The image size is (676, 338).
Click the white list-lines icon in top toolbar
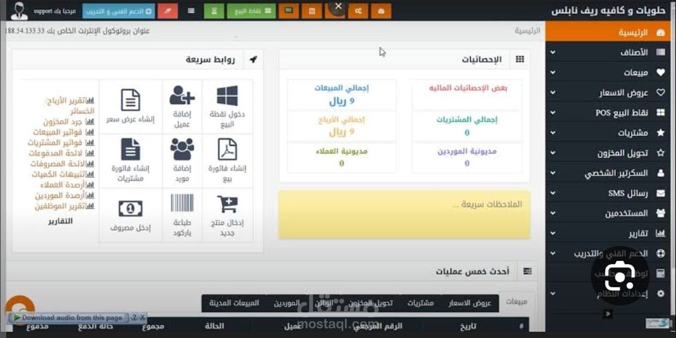(x=192, y=11)
